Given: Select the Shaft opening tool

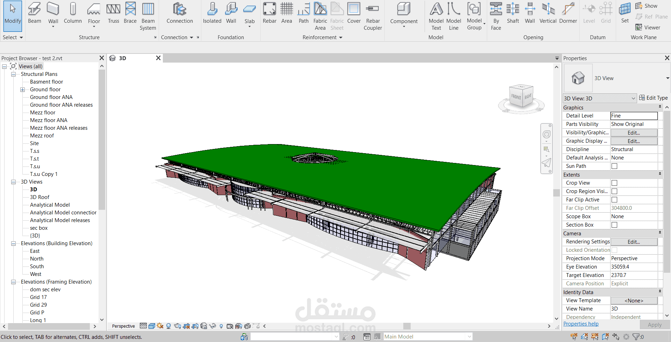Looking at the screenshot, I should [513, 13].
